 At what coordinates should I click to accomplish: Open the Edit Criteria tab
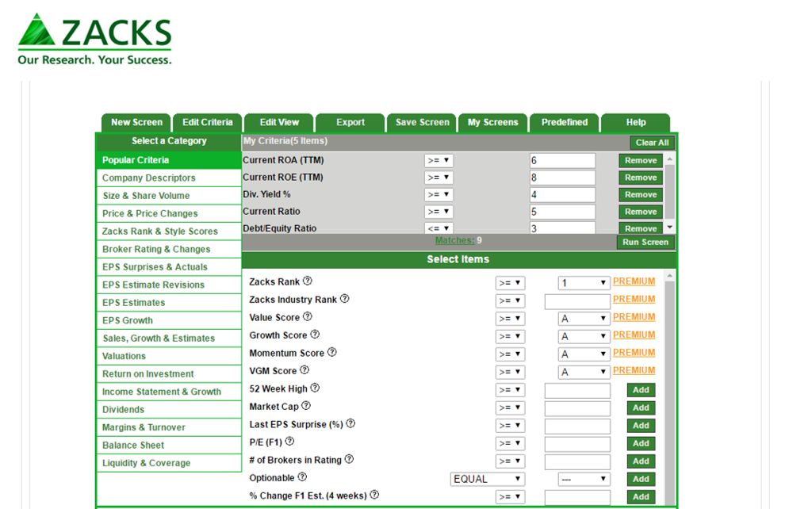click(208, 123)
